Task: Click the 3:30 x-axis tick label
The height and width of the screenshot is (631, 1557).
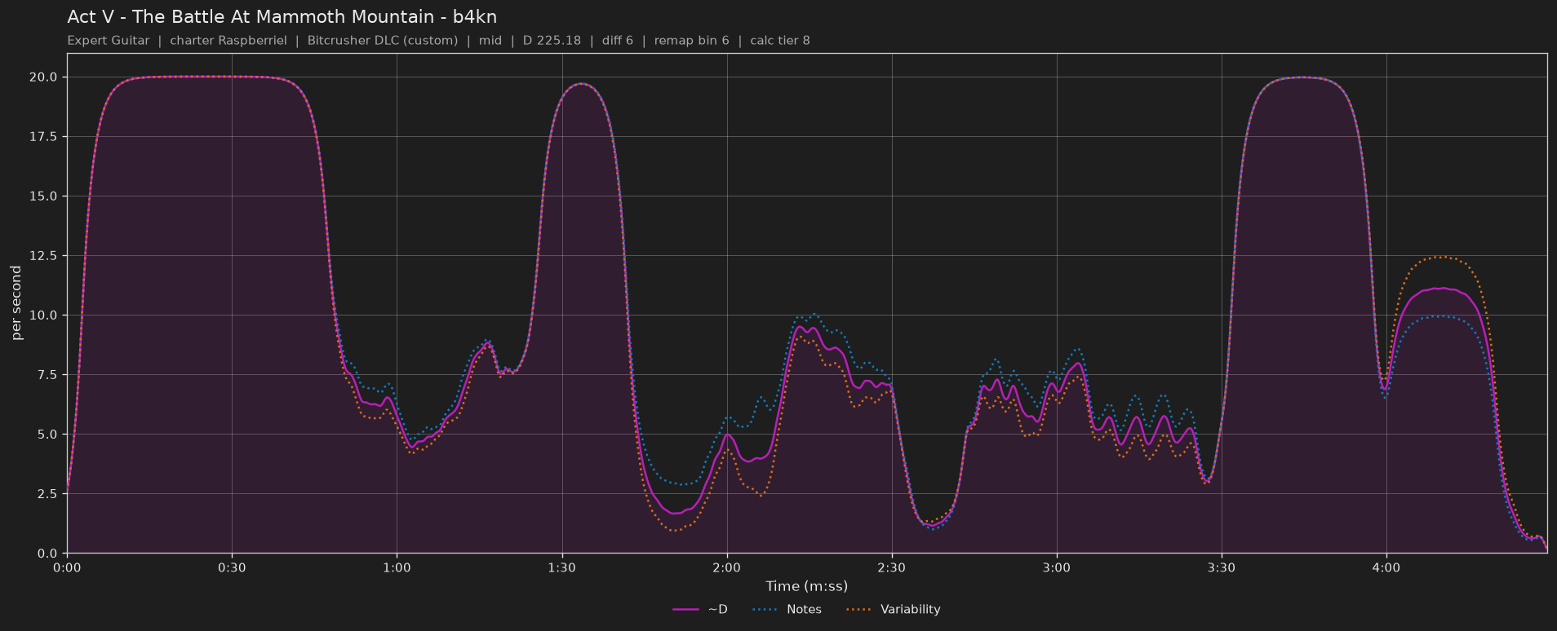Action: click(x=1221, y=567)
